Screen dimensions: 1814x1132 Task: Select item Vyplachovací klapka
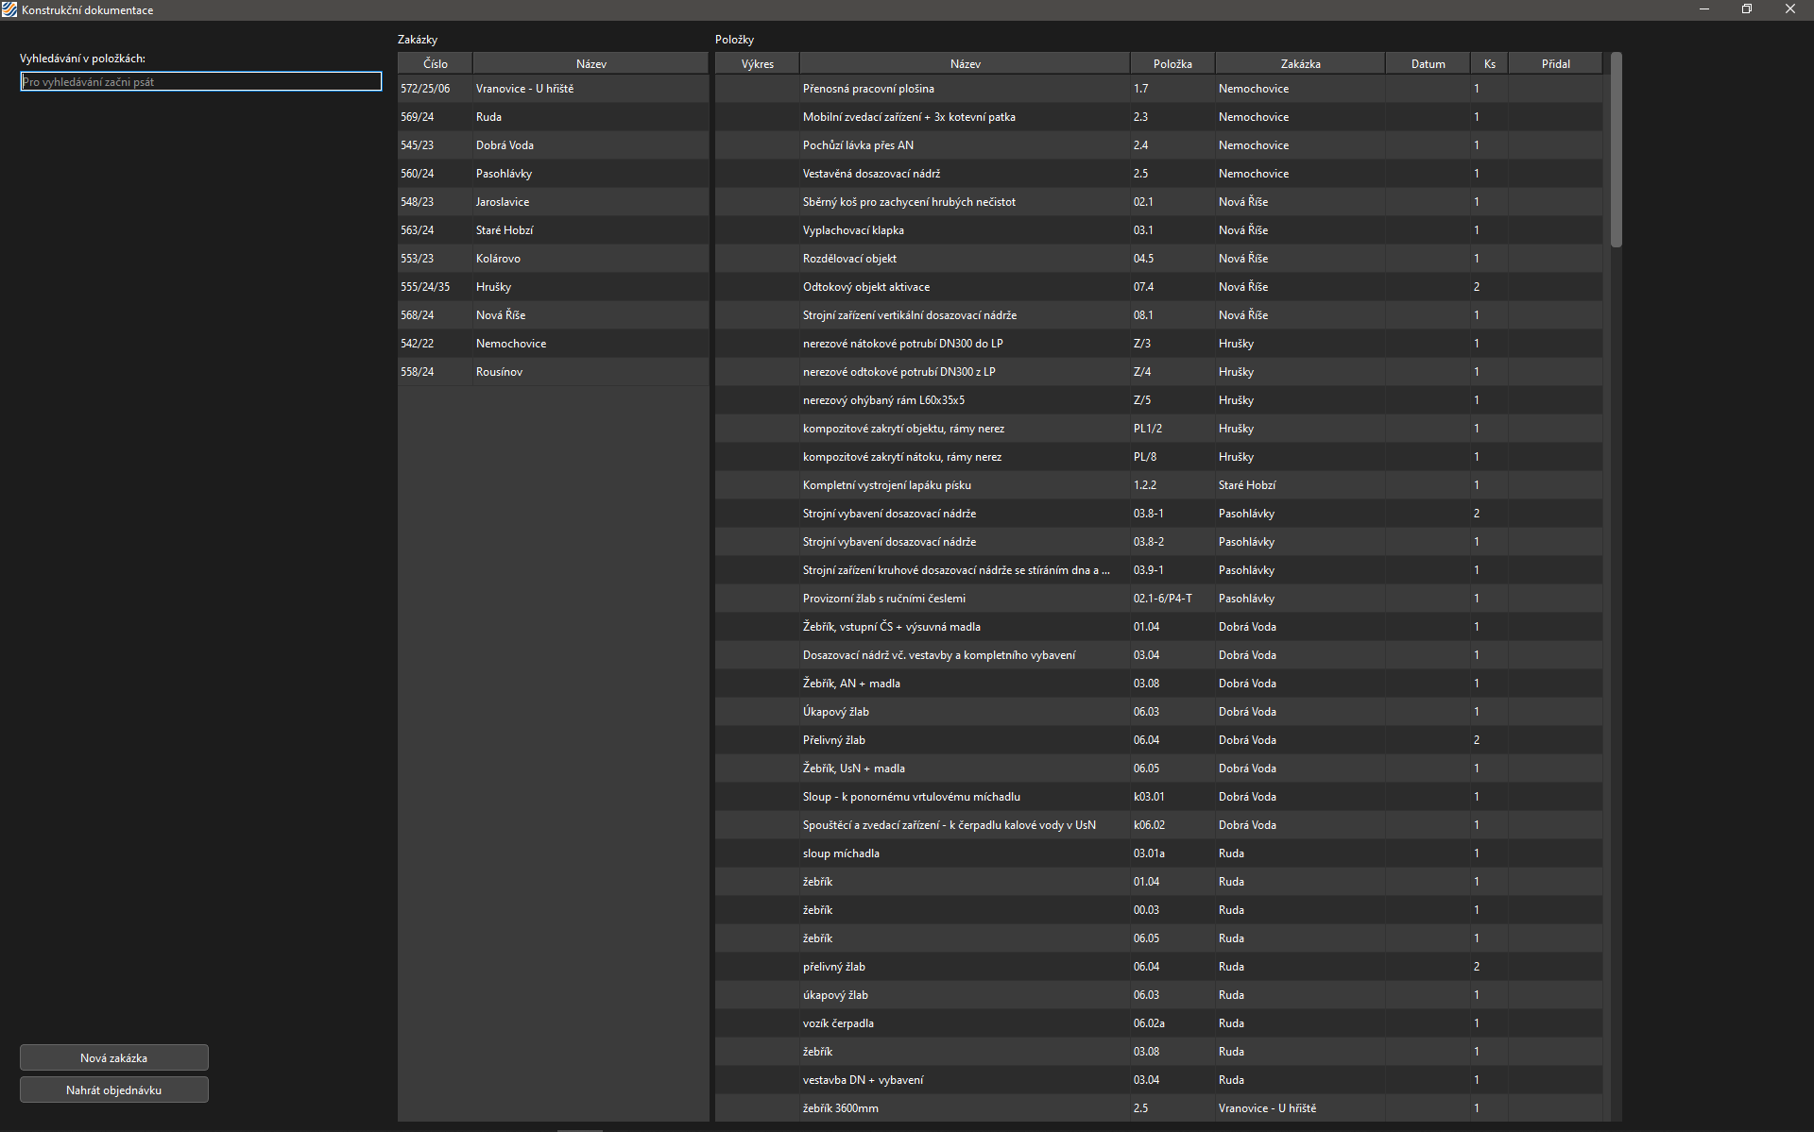pos(964,229)
